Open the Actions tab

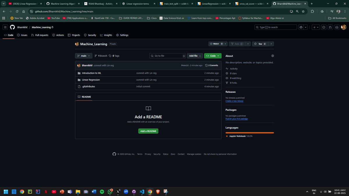58,35
